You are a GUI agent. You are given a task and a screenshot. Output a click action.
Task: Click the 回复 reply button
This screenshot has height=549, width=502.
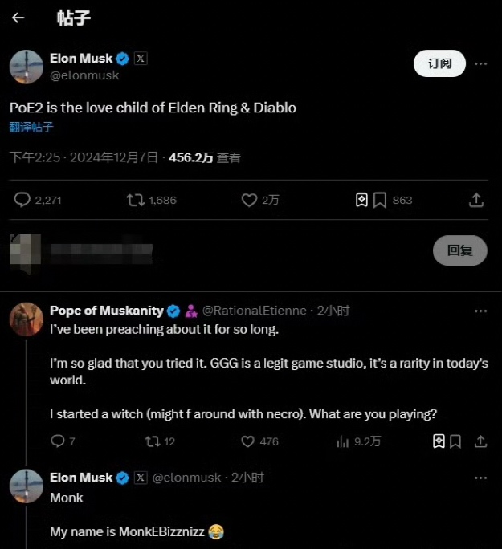tap(460, 250)
